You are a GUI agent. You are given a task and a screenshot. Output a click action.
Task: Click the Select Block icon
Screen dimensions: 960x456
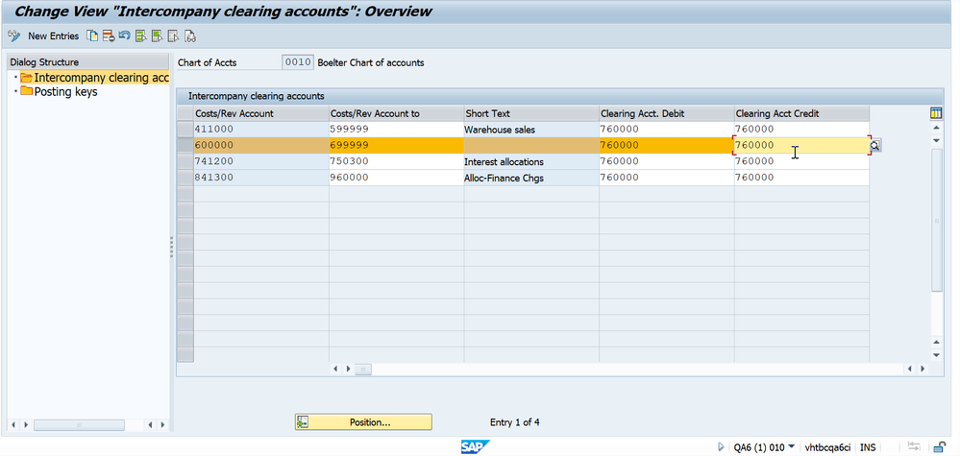click(158, 36)
